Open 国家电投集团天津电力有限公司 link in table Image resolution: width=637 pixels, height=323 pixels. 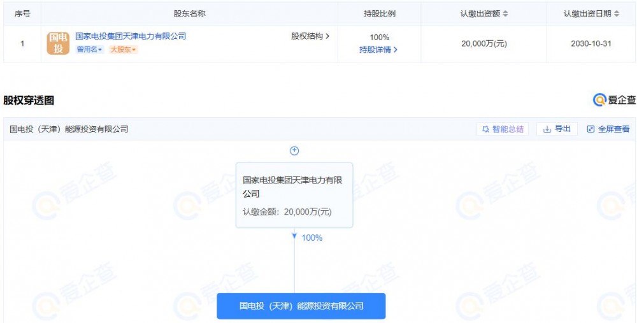point(131,36)
